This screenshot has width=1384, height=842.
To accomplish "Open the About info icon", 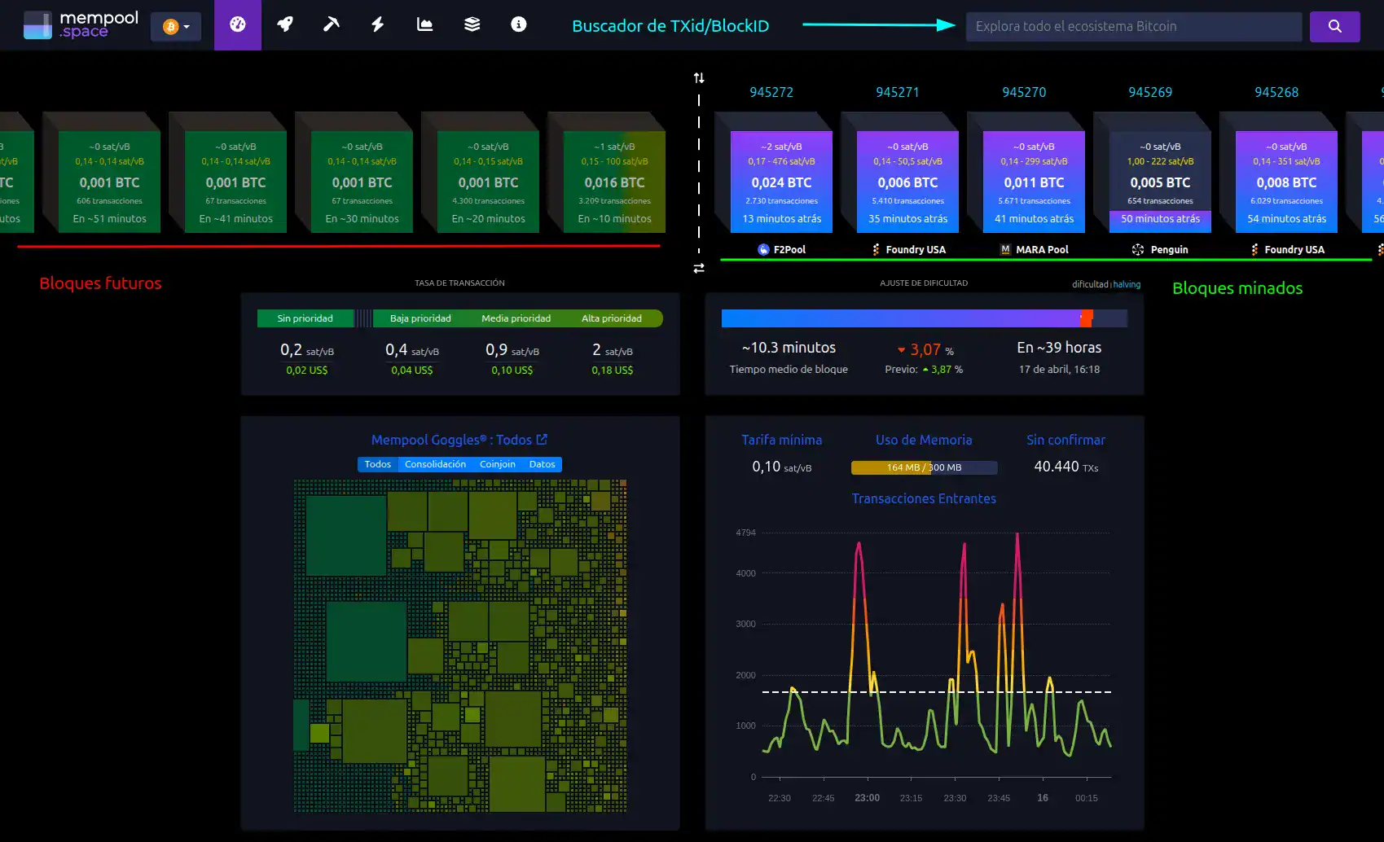I will pos(518,24).
